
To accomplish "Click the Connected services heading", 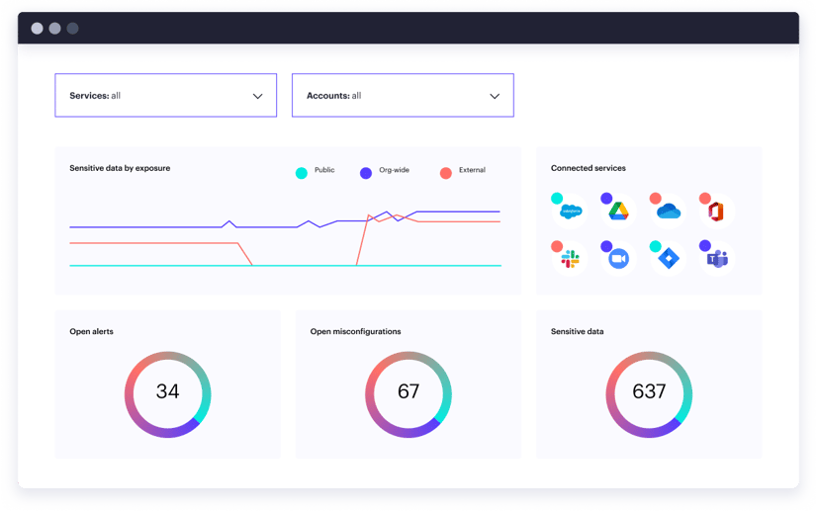I will (589, 168).
